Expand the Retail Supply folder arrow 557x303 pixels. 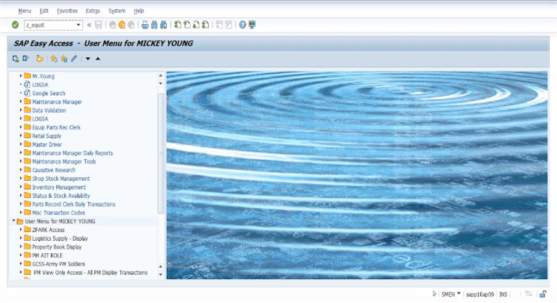[x=20, y=136]
